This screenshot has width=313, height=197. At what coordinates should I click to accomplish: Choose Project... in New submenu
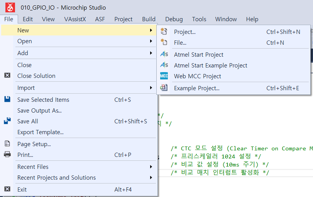pos(234,32)
